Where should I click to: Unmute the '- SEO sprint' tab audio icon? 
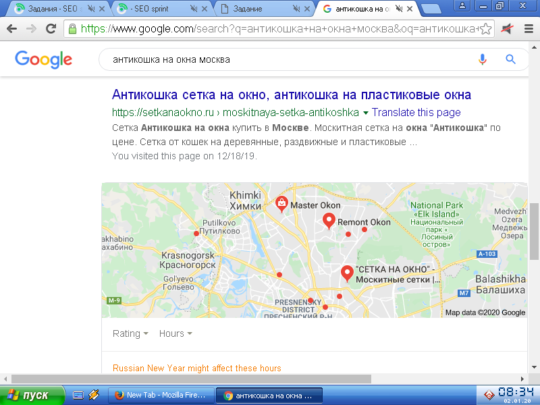click(x=194, y=9)
